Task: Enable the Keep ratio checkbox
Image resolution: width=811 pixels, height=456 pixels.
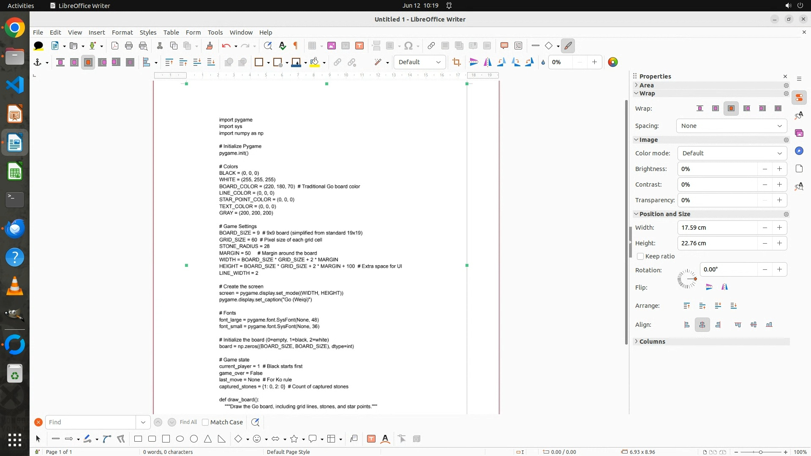Action: point(640,256)
